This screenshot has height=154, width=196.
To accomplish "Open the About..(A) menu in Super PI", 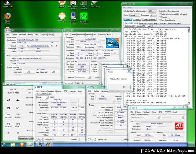I will pos(140,26).
